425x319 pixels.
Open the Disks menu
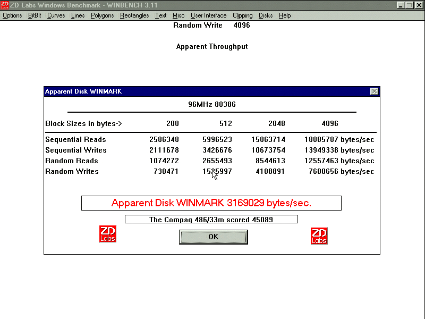click(266, 15)
